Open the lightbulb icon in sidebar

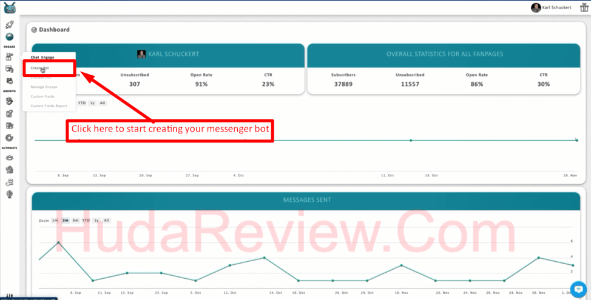click(x=10, y=194)
